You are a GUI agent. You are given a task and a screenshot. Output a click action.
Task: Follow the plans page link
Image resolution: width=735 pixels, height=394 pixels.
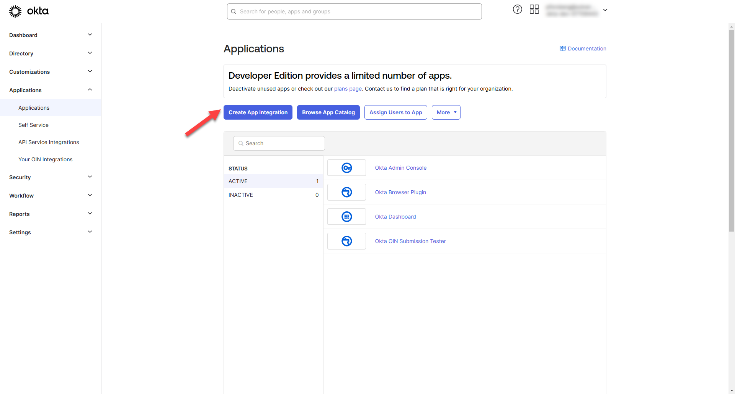click(x=348, y=89)
